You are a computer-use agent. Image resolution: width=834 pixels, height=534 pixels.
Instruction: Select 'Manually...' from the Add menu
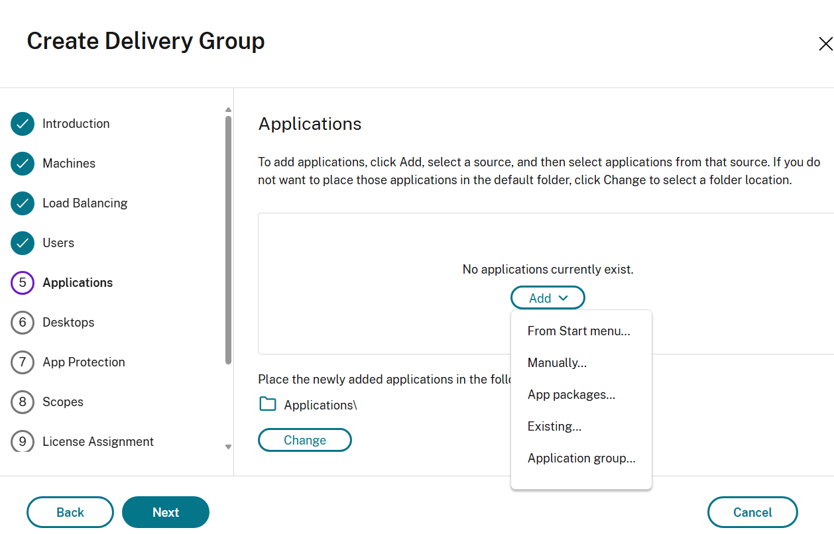pyautogui.click(x=557, y=363)
